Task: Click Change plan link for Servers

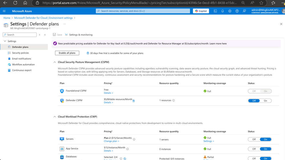Action: (x=112, y=141)
